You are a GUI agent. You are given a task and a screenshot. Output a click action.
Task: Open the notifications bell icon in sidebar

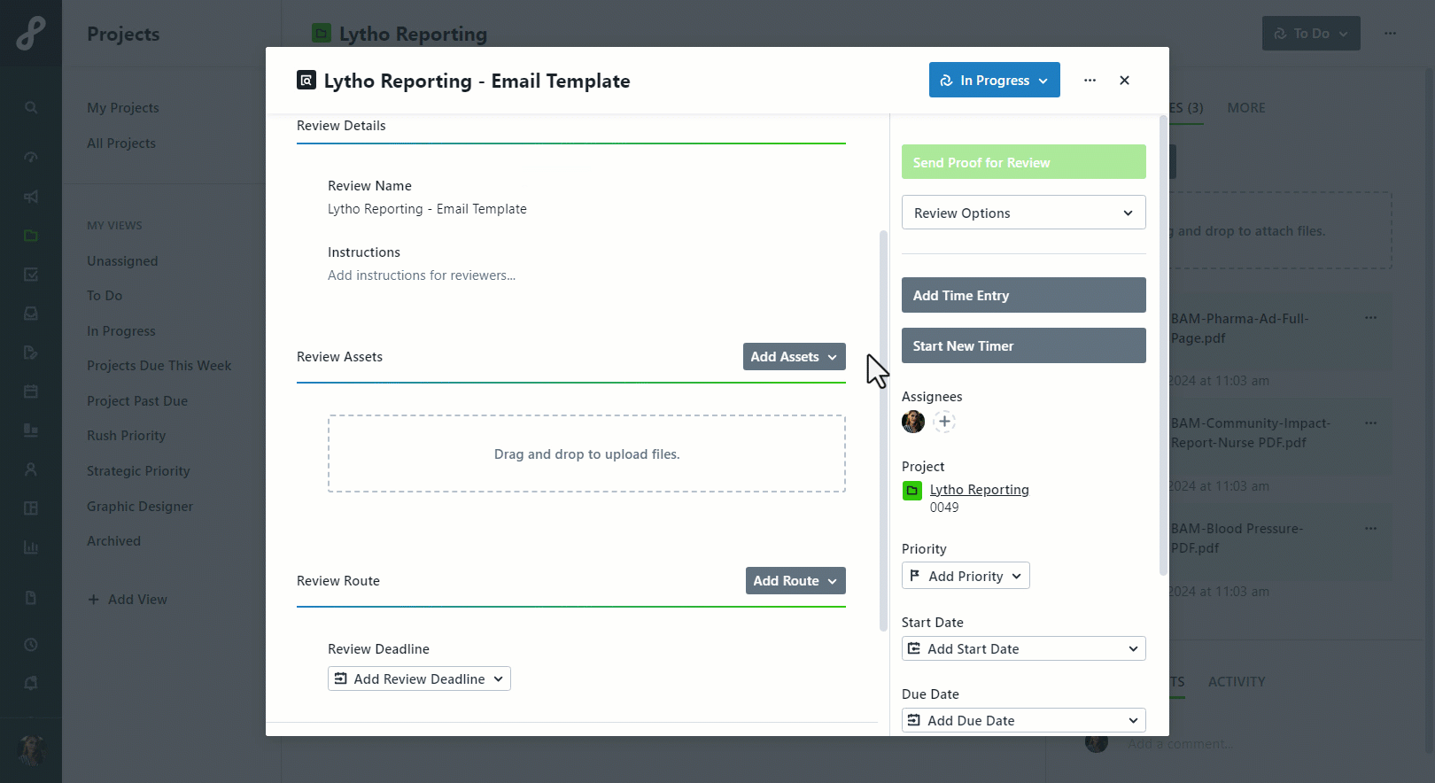31,683
